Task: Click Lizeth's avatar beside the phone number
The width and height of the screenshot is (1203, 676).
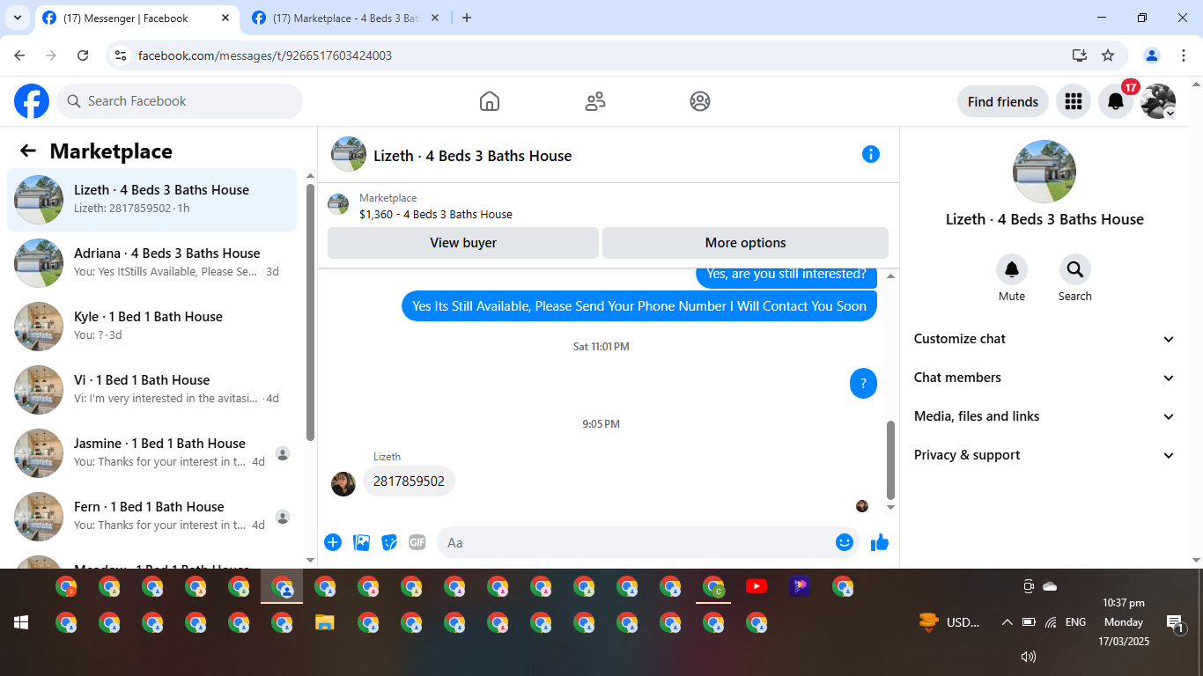Action: coord(343,483)
